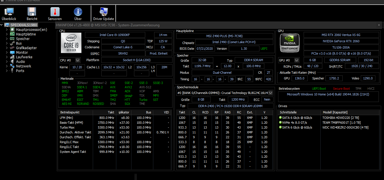This screenshot has height=180, width=384.
Task: Click the NVIDIA GeForce logo image
Action: click(290, 43)
